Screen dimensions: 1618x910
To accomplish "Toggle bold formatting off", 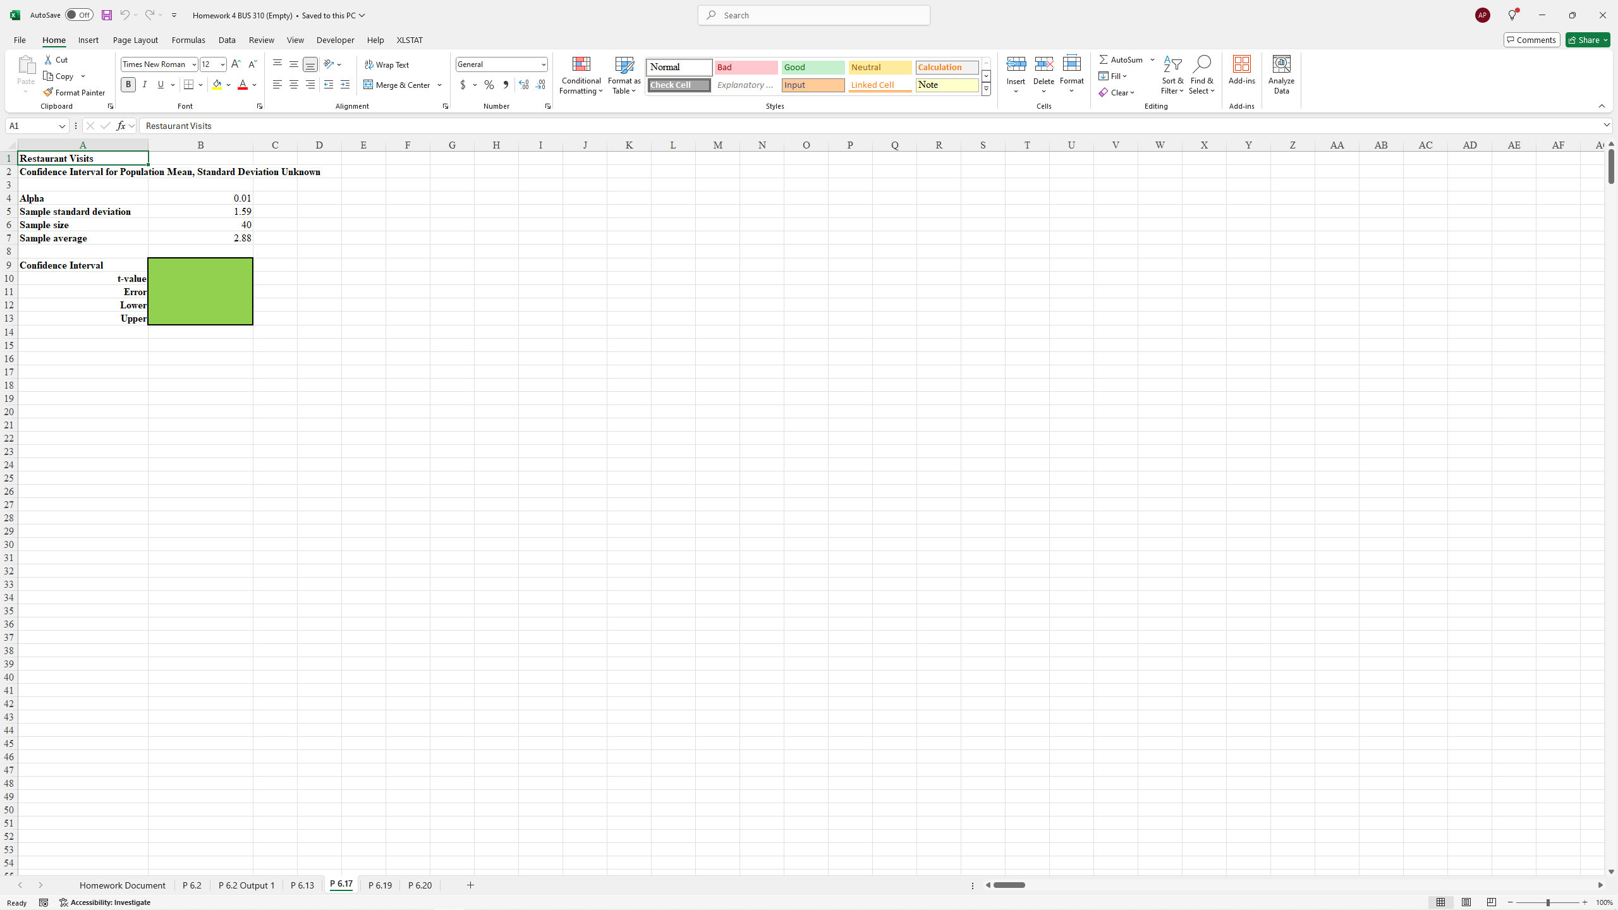I will 127,84.
